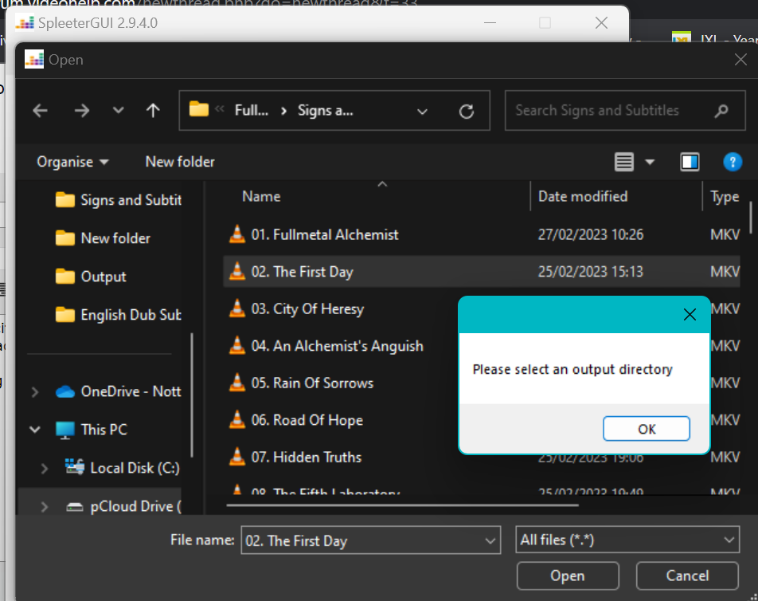Screen dimensions: 758x601
Task: Click date 25/02/2023 15:13 cell
Action: (591, 272)
